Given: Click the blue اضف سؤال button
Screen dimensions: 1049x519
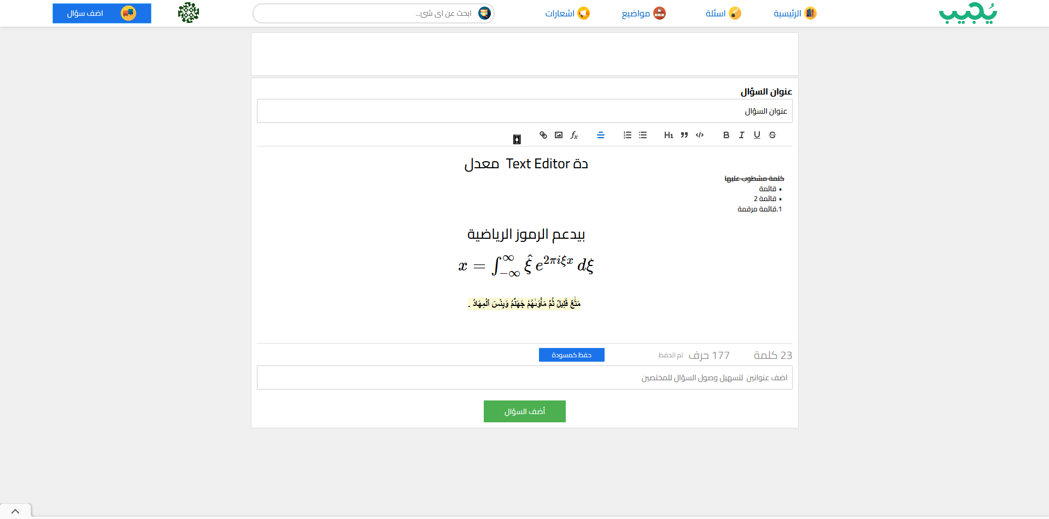Looking at the screenshot, I should pyautogui.click(x=102, y=13).
